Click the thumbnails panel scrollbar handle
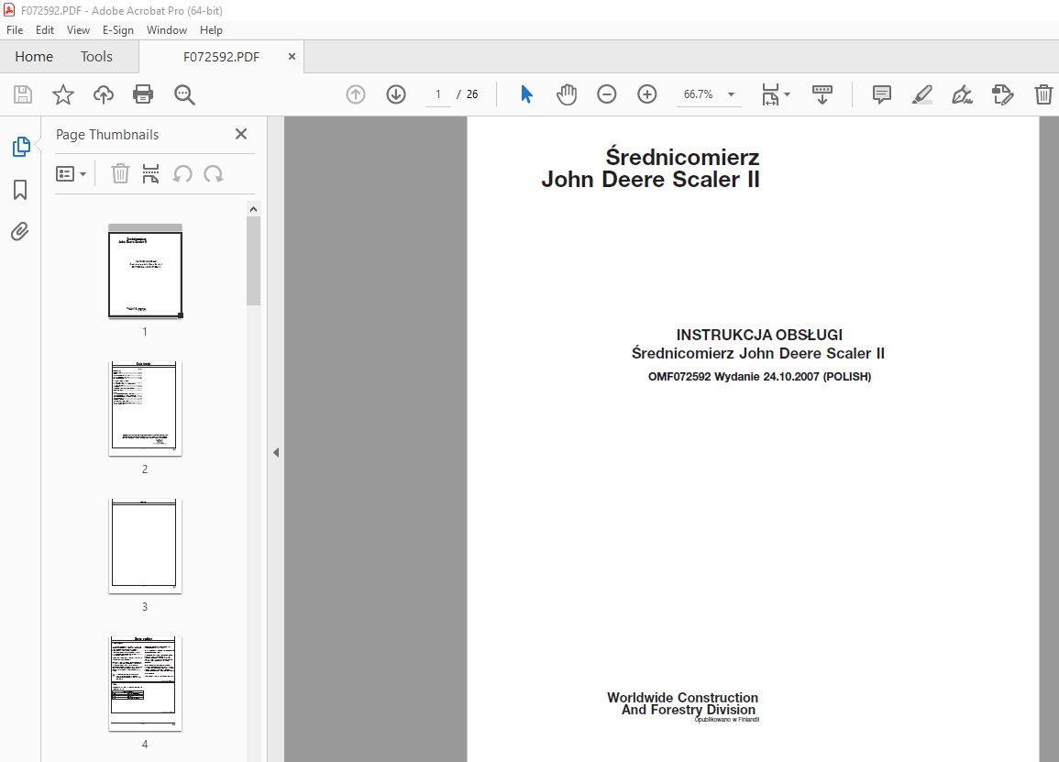1059x762 pixels. point(253,261)
